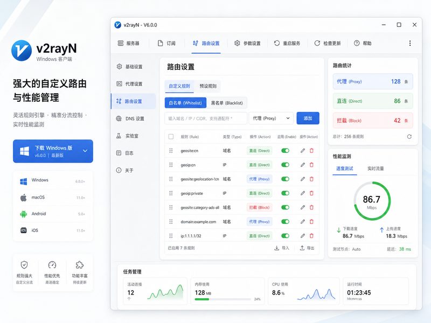Toggle enable switch for geosite:cn
Viewport: 431px width, 323px height.
(x=286, y=151)
